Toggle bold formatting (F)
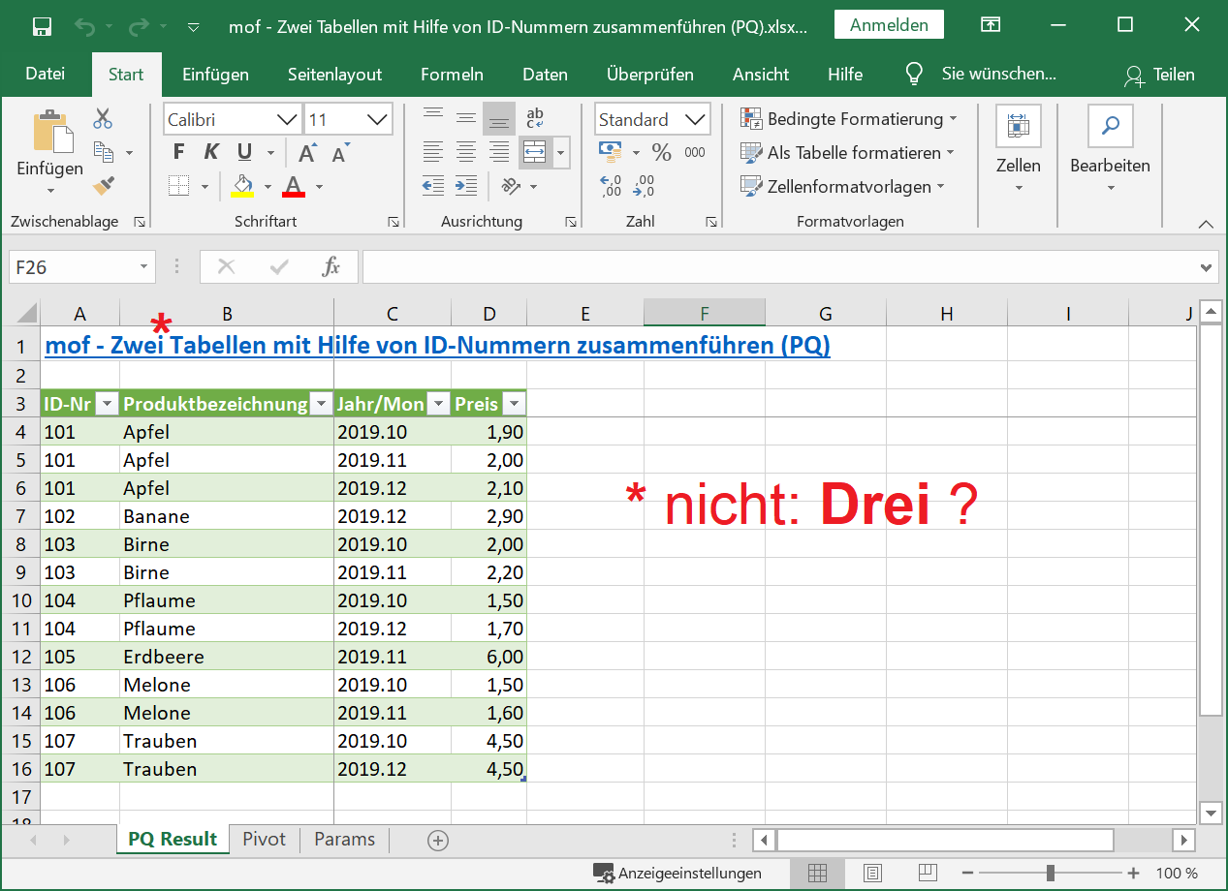Image resolution: width=1228 pixels, height=891 pixels. (x=178, y=152)
